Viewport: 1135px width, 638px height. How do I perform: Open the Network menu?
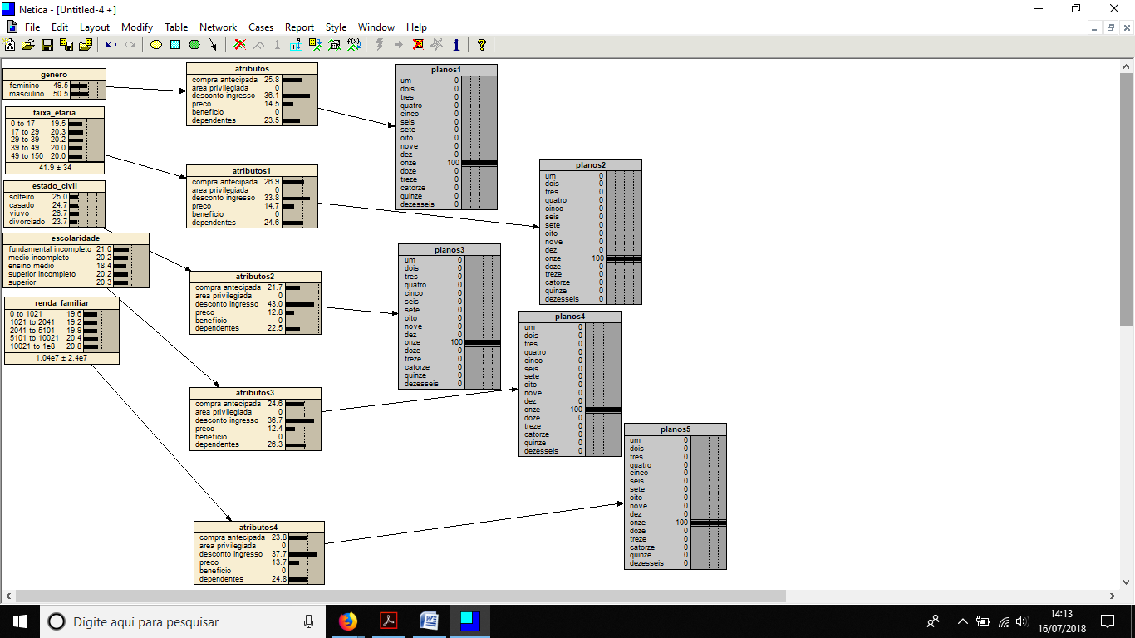[218, 27]
